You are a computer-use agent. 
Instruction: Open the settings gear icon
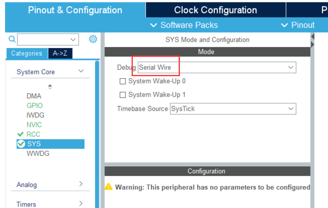[x=93, y=39]
